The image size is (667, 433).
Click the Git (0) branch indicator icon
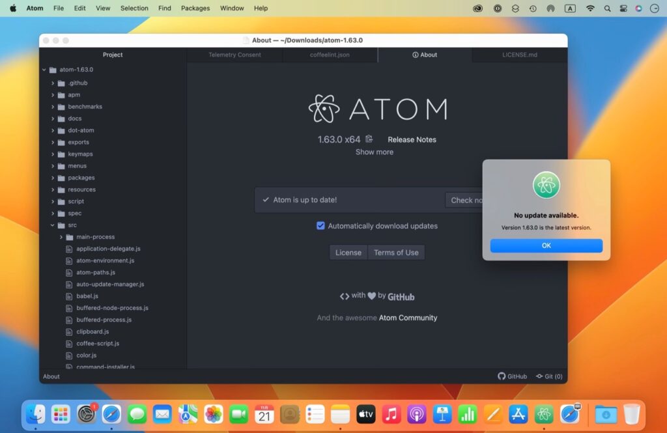click(x=539, y=376)
